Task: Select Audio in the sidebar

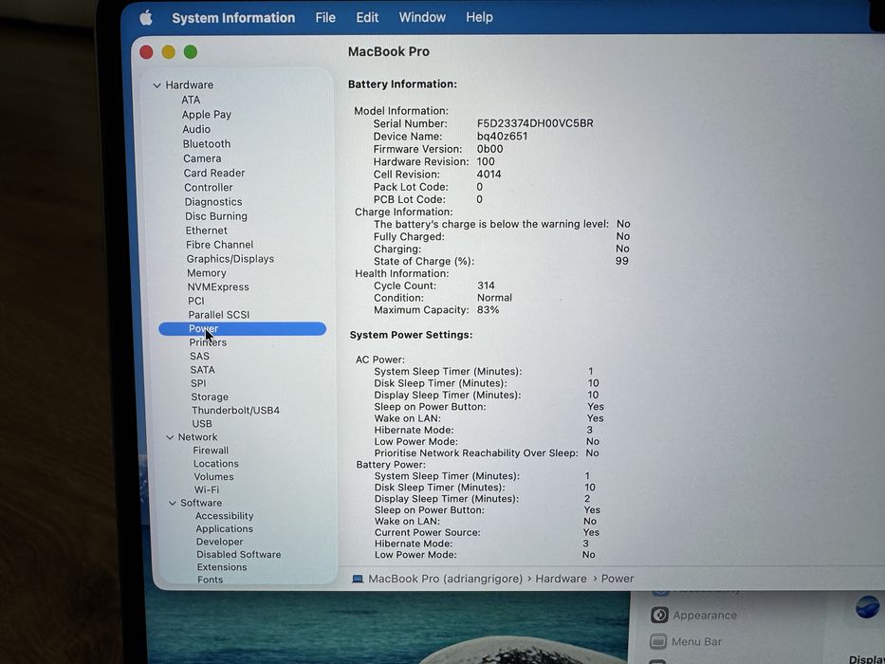Action: point(196,129)
